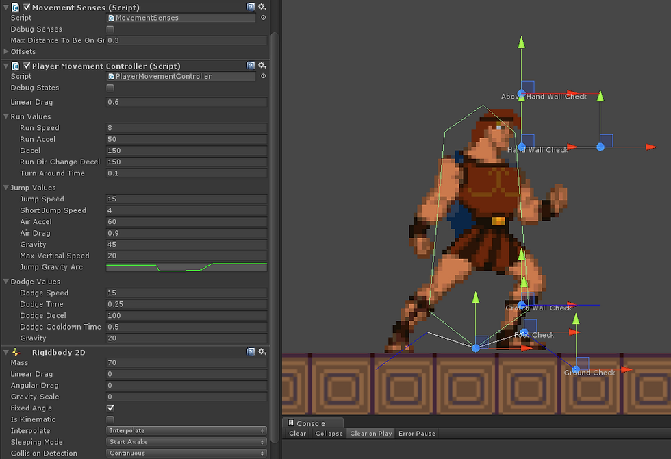Viewport: 671px width, 459px height.
Task: Click the Dodge Decel value field
Action: (186, 315)
